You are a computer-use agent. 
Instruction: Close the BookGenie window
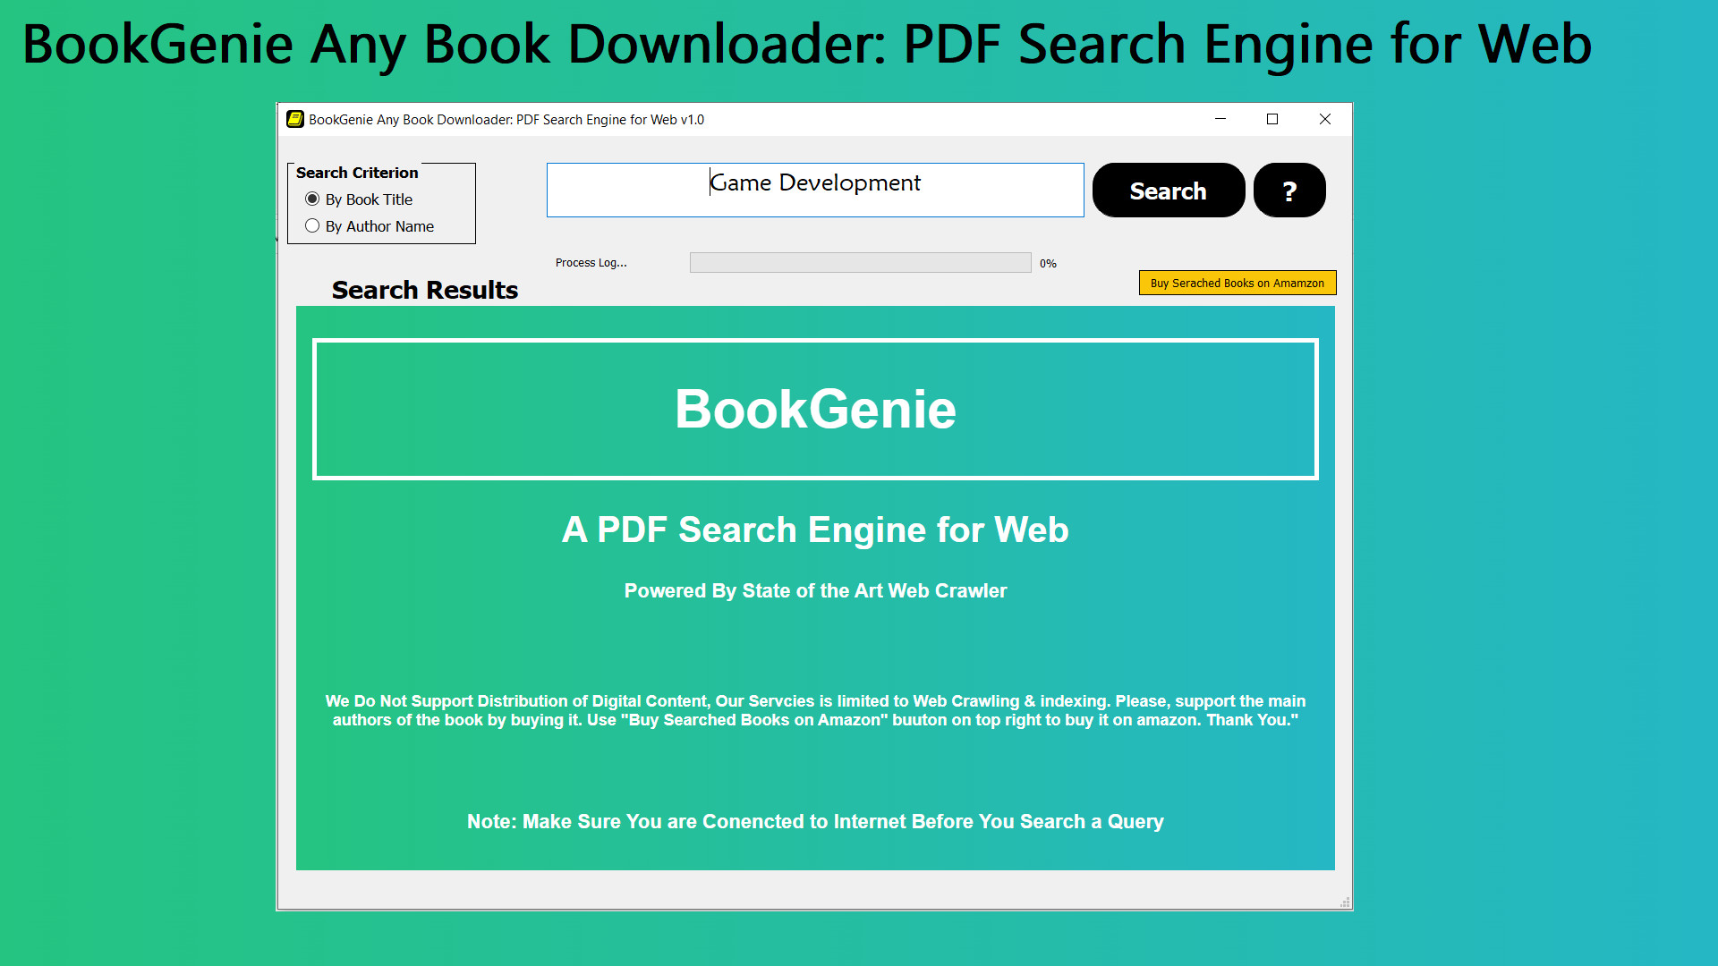click(x=1325, y=119)
